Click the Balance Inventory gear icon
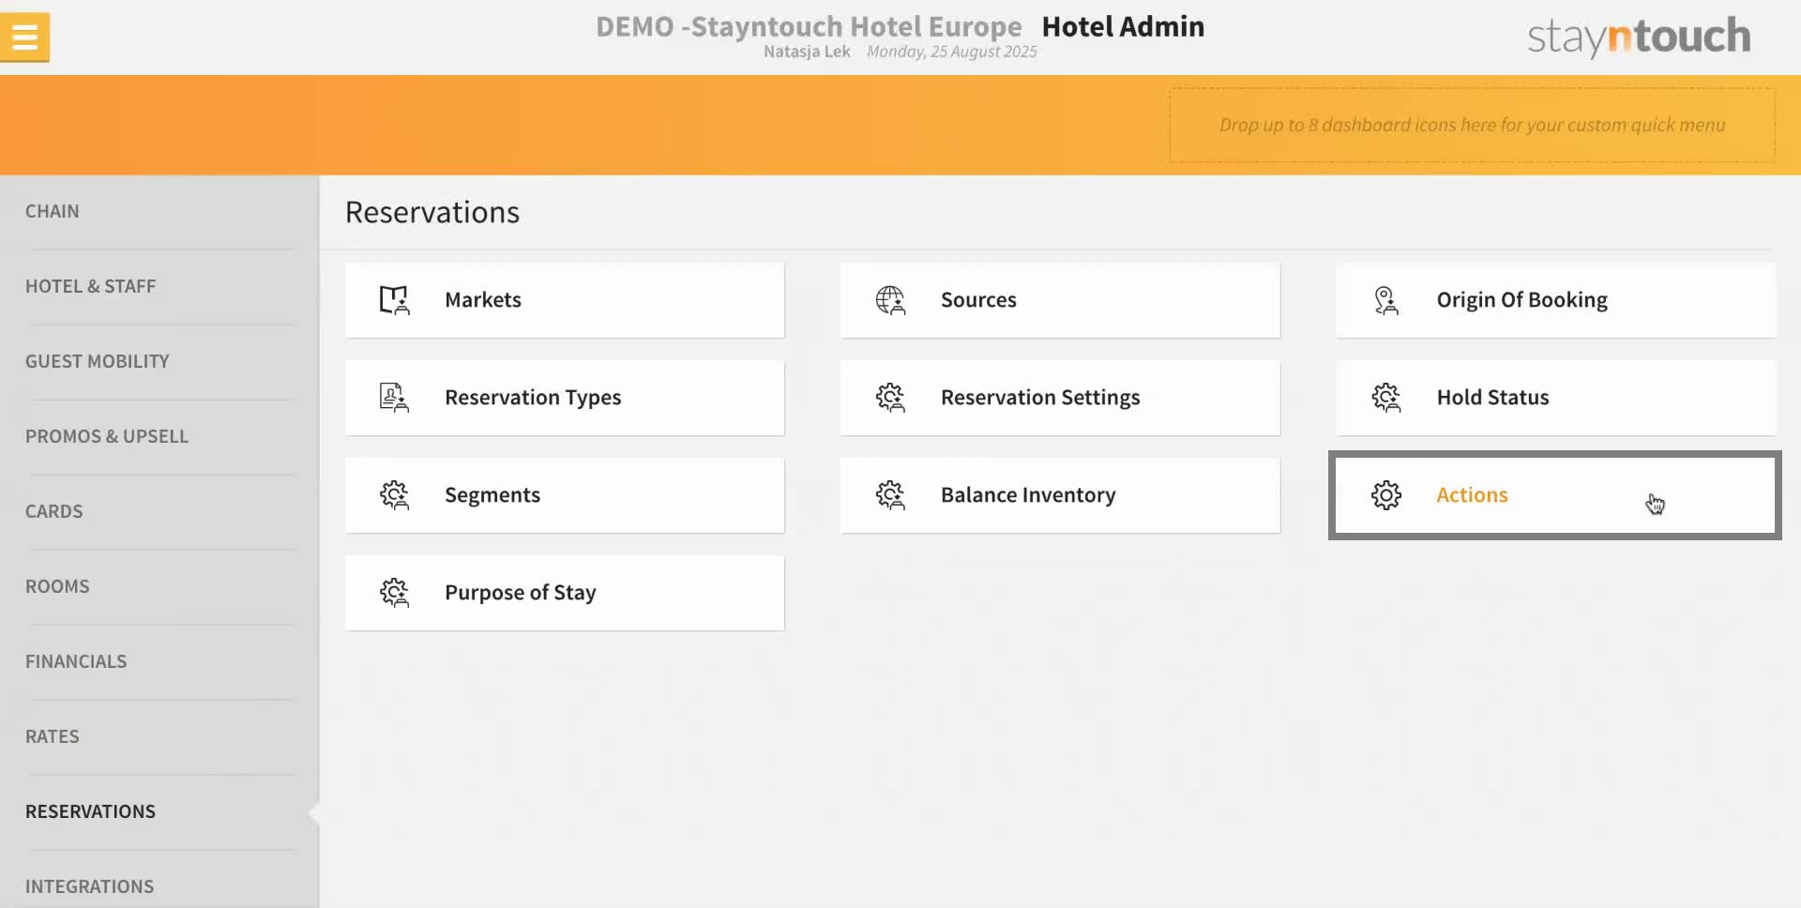The width and height of the screenshot is (1801, 908). [890, 495]
